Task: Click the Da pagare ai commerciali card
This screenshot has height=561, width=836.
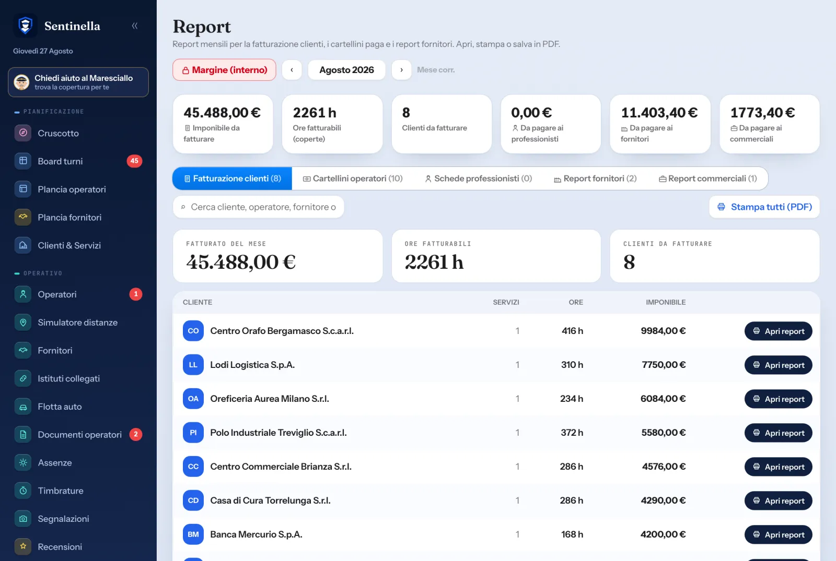Action: pos(769,124)
